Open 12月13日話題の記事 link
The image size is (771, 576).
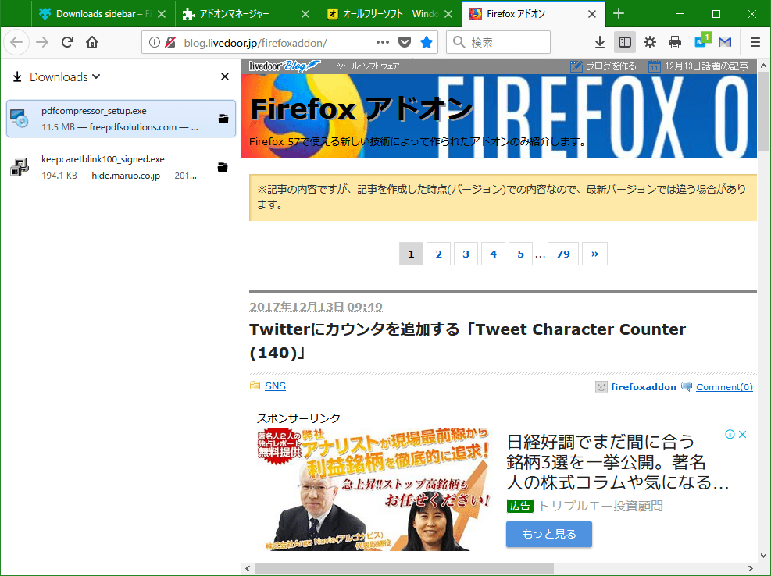pyautogui.click(x=698, y=66)
